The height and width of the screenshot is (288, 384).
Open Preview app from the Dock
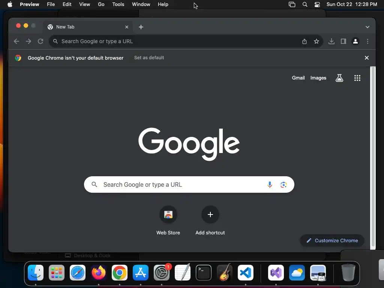click(x=318, y=273)
